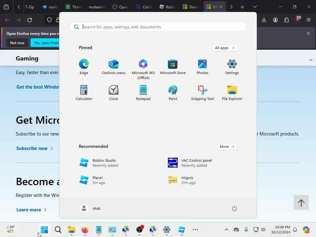This screenshot has height=237, width=316.
Task: Open Roblox Studio on the taskbar
Action: pos(181,230)
